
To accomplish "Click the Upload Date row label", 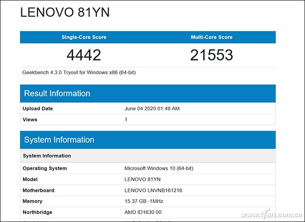I will [x=38, y=109].
